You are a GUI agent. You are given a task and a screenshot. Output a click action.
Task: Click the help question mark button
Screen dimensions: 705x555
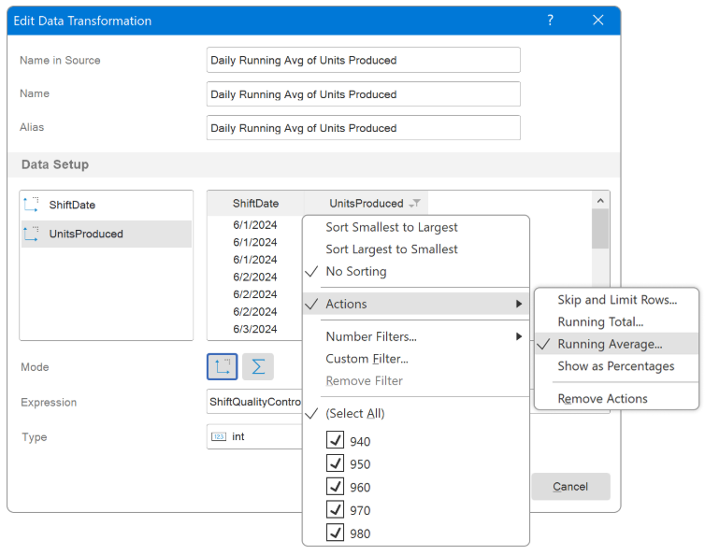pos(550,21)
